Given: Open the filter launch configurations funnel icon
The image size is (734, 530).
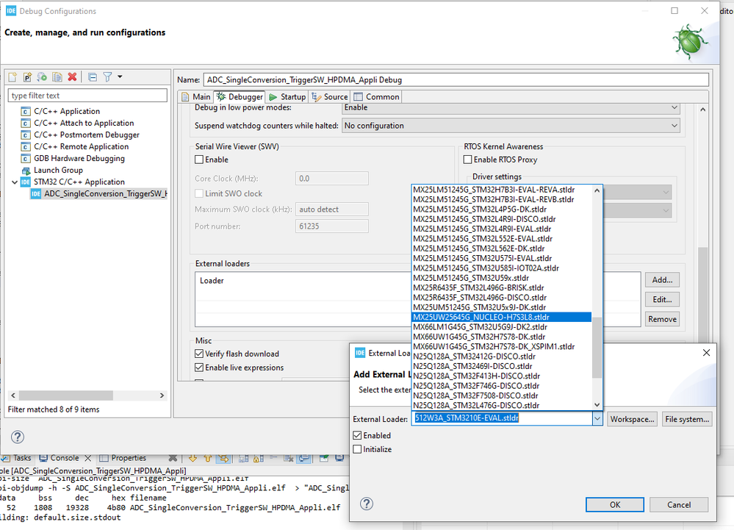Looking at the screenshot, I should point(107,76).
